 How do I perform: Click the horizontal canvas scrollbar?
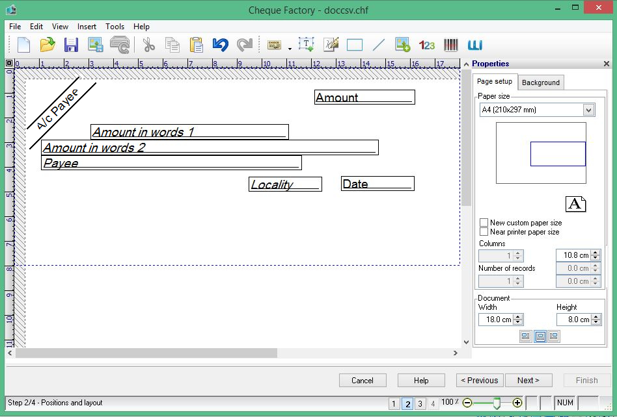pos(146,353)
